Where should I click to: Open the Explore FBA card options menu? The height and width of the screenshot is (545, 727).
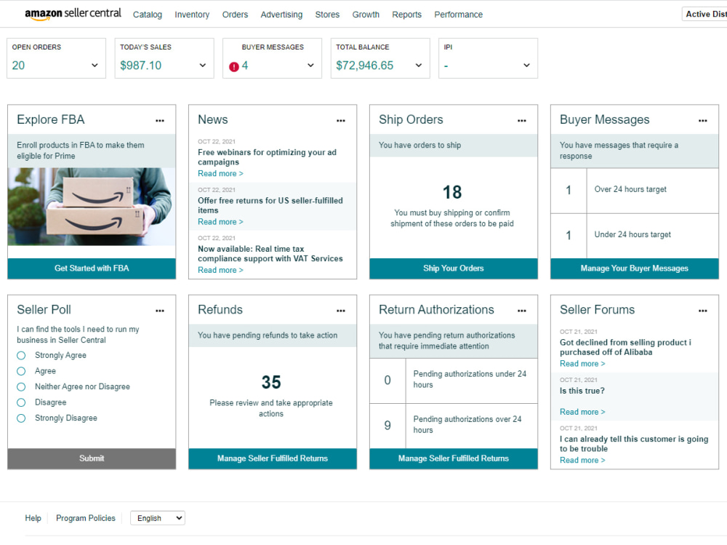160,121
